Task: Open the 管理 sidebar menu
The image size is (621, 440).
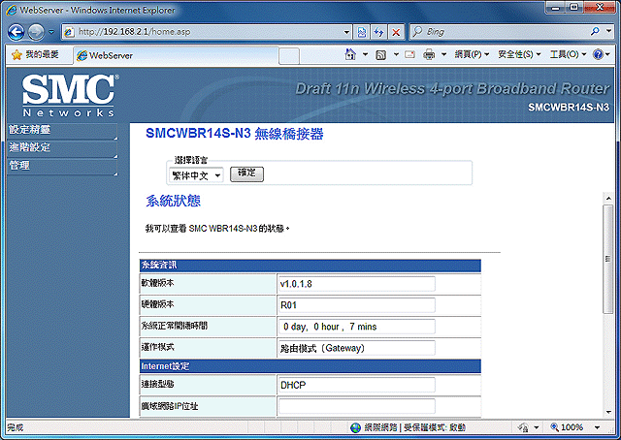Action: (x=62, y=166)
